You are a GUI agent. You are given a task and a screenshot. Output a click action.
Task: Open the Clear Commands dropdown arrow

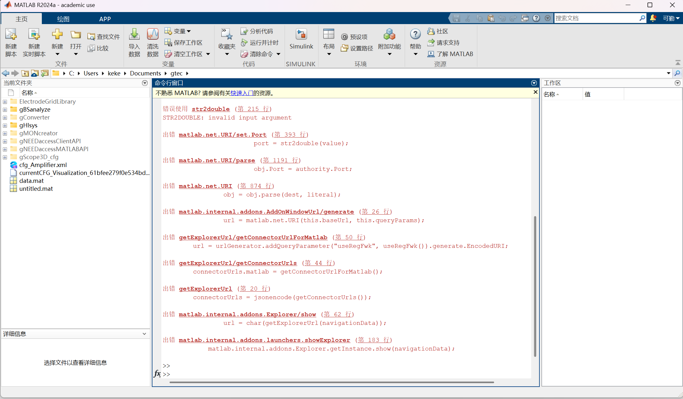pos(279,54)
